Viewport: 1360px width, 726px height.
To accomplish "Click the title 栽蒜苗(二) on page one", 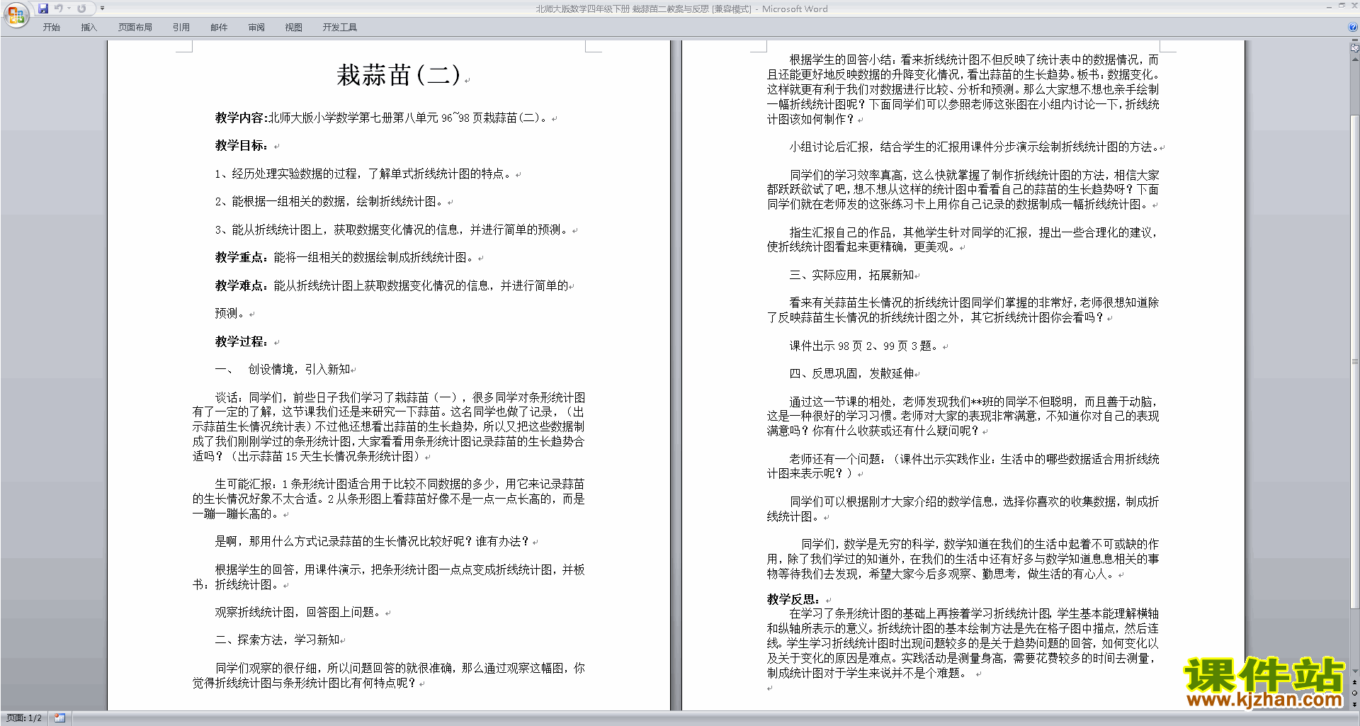I will pos(399,75).
